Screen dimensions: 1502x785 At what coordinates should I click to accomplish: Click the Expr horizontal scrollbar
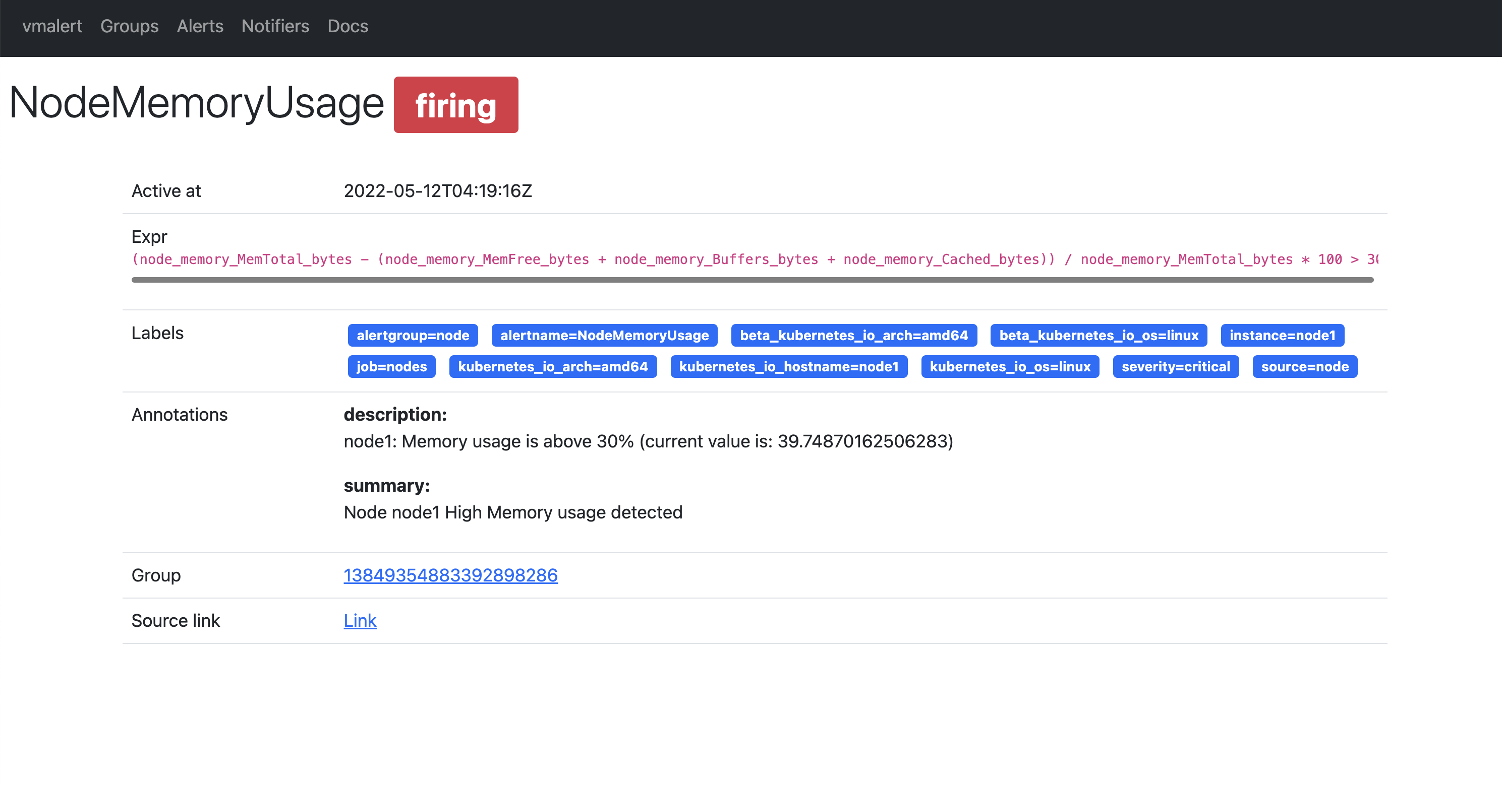752,280
